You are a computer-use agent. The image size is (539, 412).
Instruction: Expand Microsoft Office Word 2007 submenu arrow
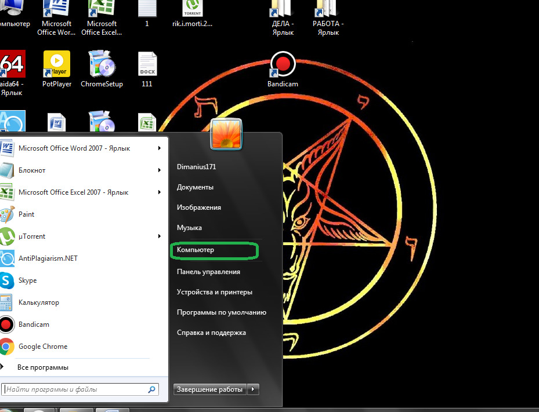point(159,148)
